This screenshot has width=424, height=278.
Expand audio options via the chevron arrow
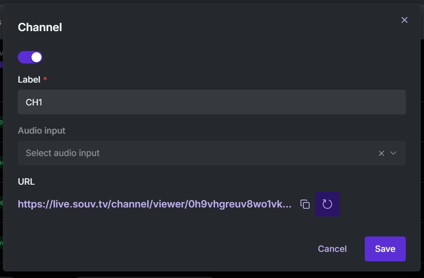(393, 153)
